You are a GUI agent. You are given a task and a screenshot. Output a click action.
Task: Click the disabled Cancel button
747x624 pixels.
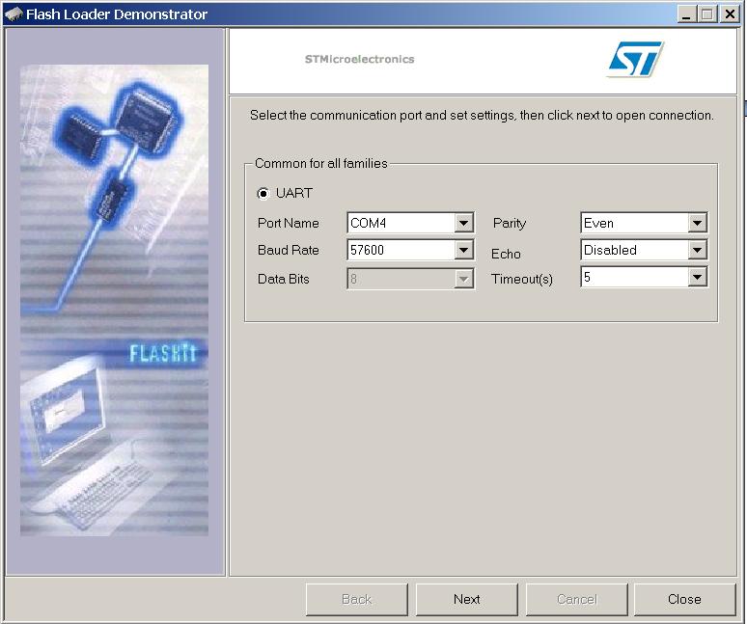pyautogui.click(x=576, y=599)
